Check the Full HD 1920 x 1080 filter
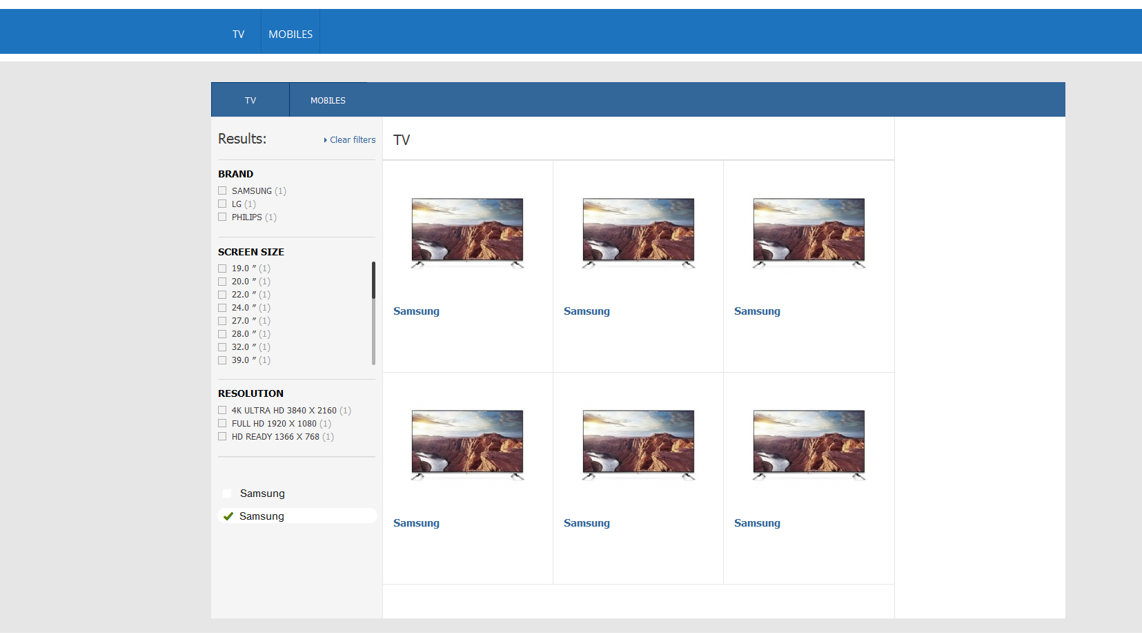Image resolution: width=1142 pixels, height=635 pixels. (x=222, y=423)
